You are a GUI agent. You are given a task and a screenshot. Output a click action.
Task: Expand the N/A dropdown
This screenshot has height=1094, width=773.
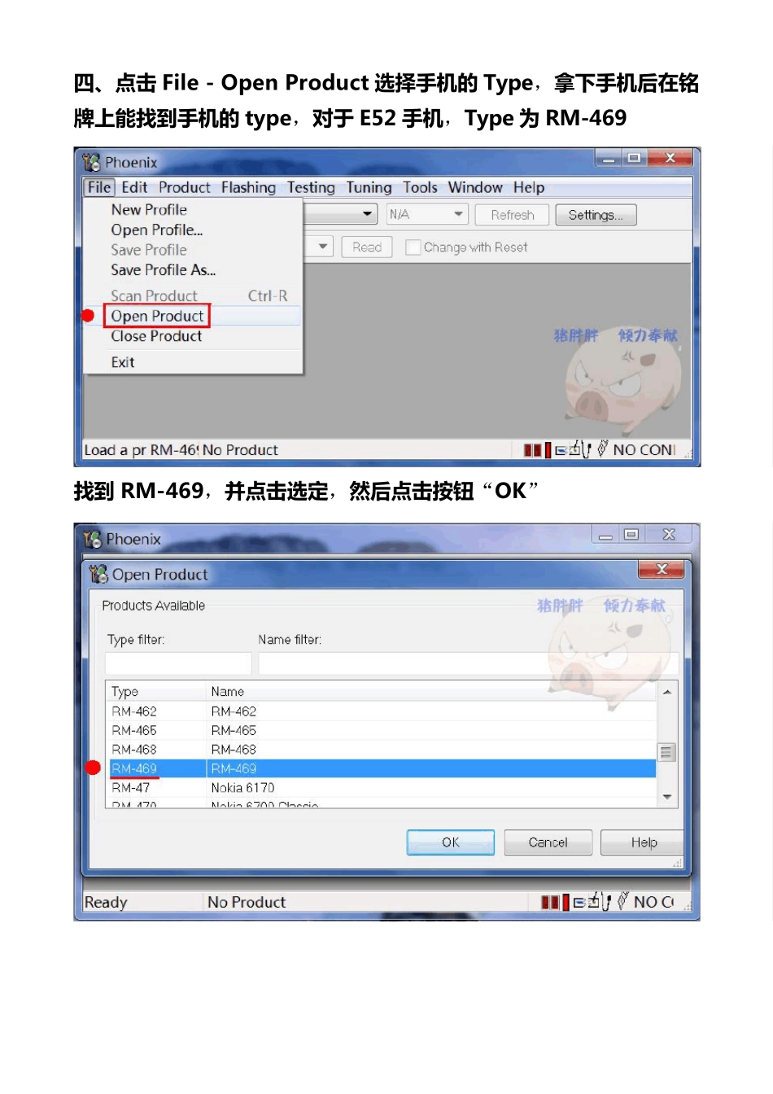point(458,214)
